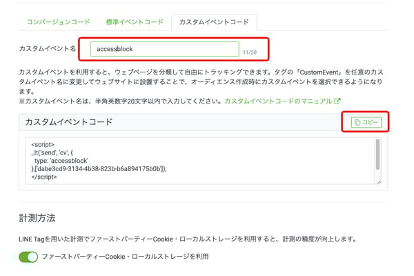Click the コピー button
414x276 pixels.
coord(366,122)
